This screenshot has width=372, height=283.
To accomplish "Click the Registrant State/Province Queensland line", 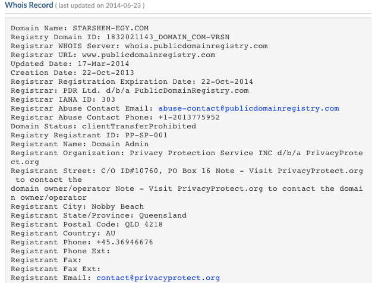I will tap(99, 215).
